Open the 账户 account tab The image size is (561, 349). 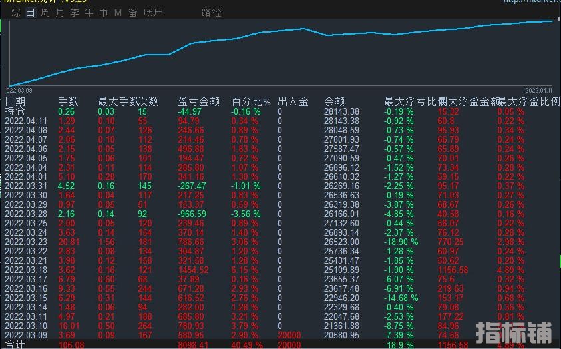153,13
